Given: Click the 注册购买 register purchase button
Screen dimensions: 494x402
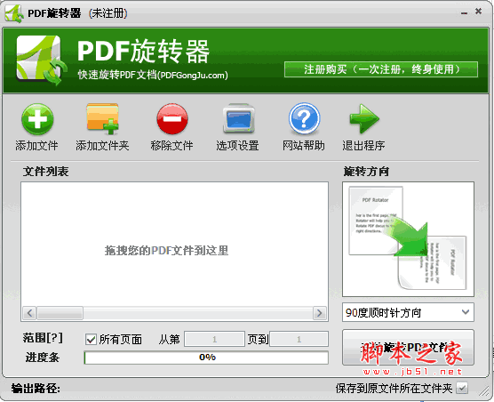Looking at the screenshot, I should click(x=381, y=69).
